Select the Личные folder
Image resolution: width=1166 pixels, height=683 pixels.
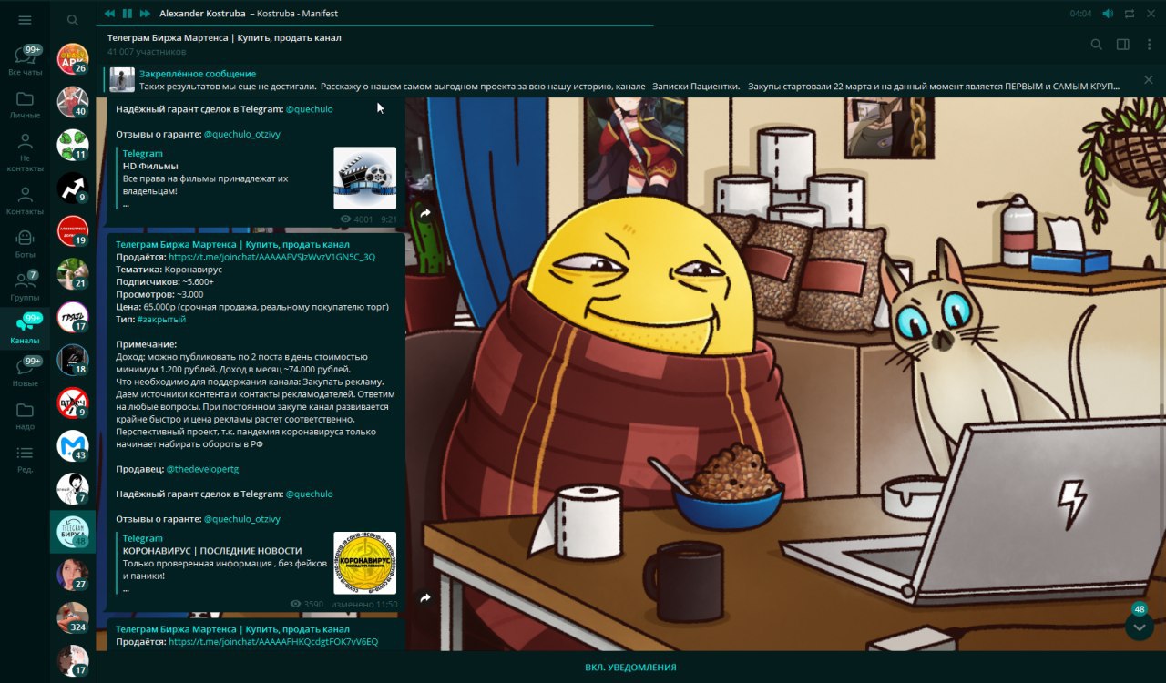pyautogui.click(x=25, y=105)
